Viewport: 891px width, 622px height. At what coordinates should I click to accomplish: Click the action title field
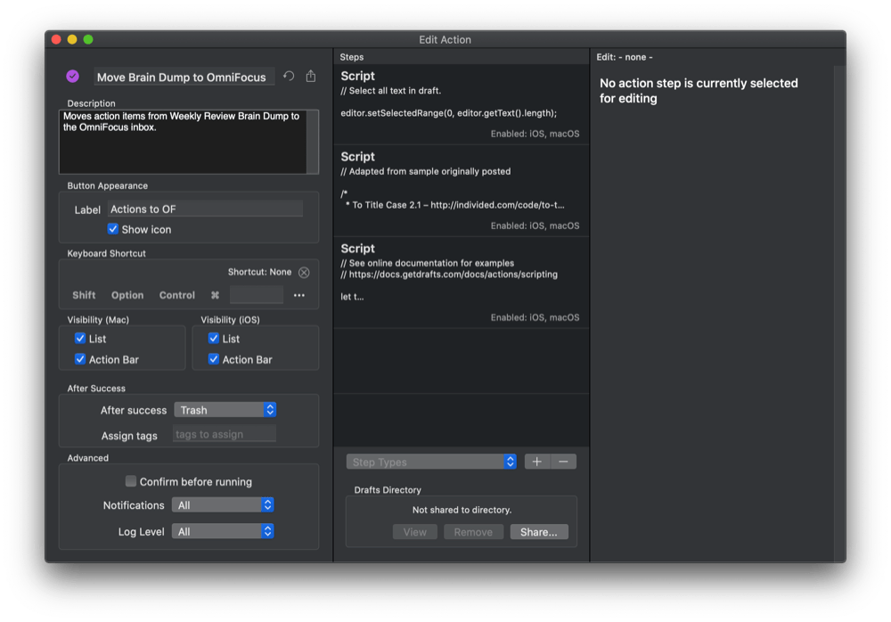184,77
